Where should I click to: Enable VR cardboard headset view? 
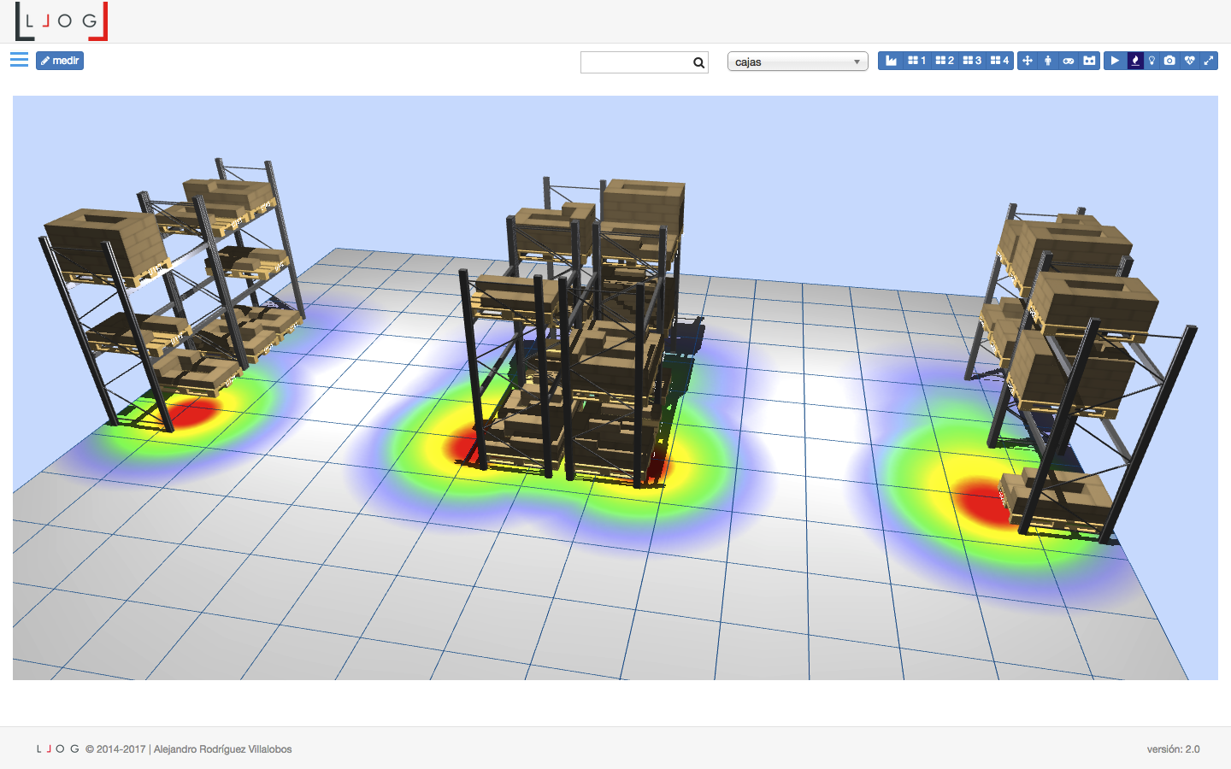[1089, 61]
